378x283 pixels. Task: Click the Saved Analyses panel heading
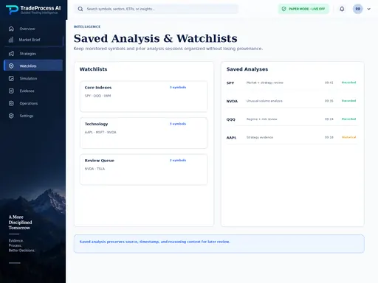click(247, 69)
